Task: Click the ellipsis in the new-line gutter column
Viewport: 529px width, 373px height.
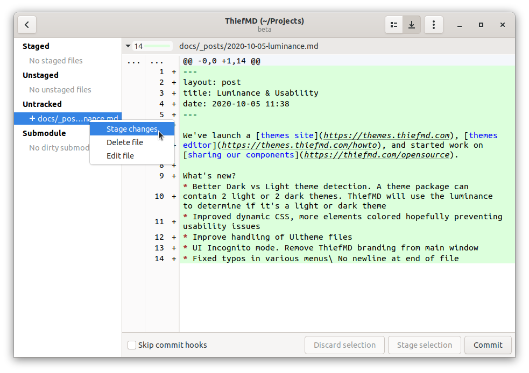Action: [x=157, y=62]
